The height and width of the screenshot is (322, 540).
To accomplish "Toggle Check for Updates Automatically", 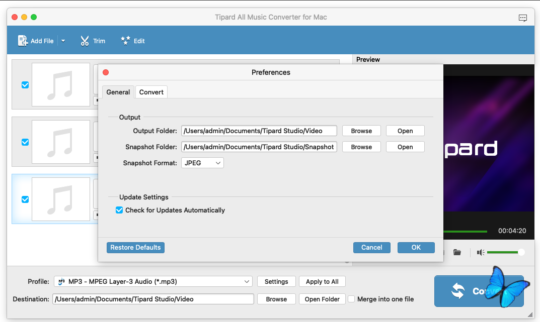I will 119,210.
